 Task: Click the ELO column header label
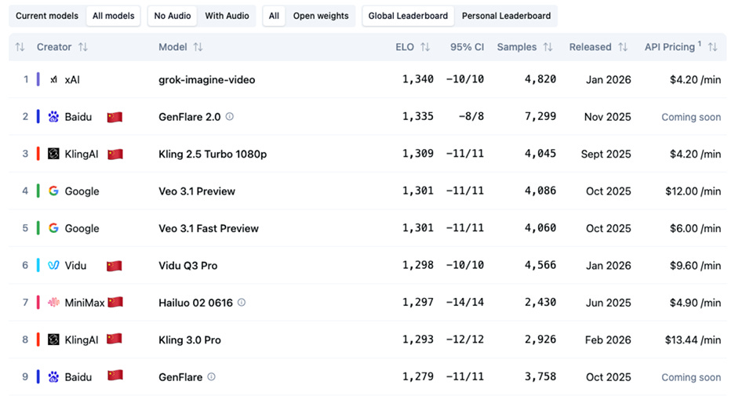[x=405, y=47]
